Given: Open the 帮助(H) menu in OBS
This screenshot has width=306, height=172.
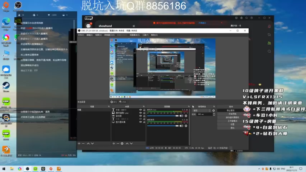Looking at the screenshot, I should coord(154,35).
